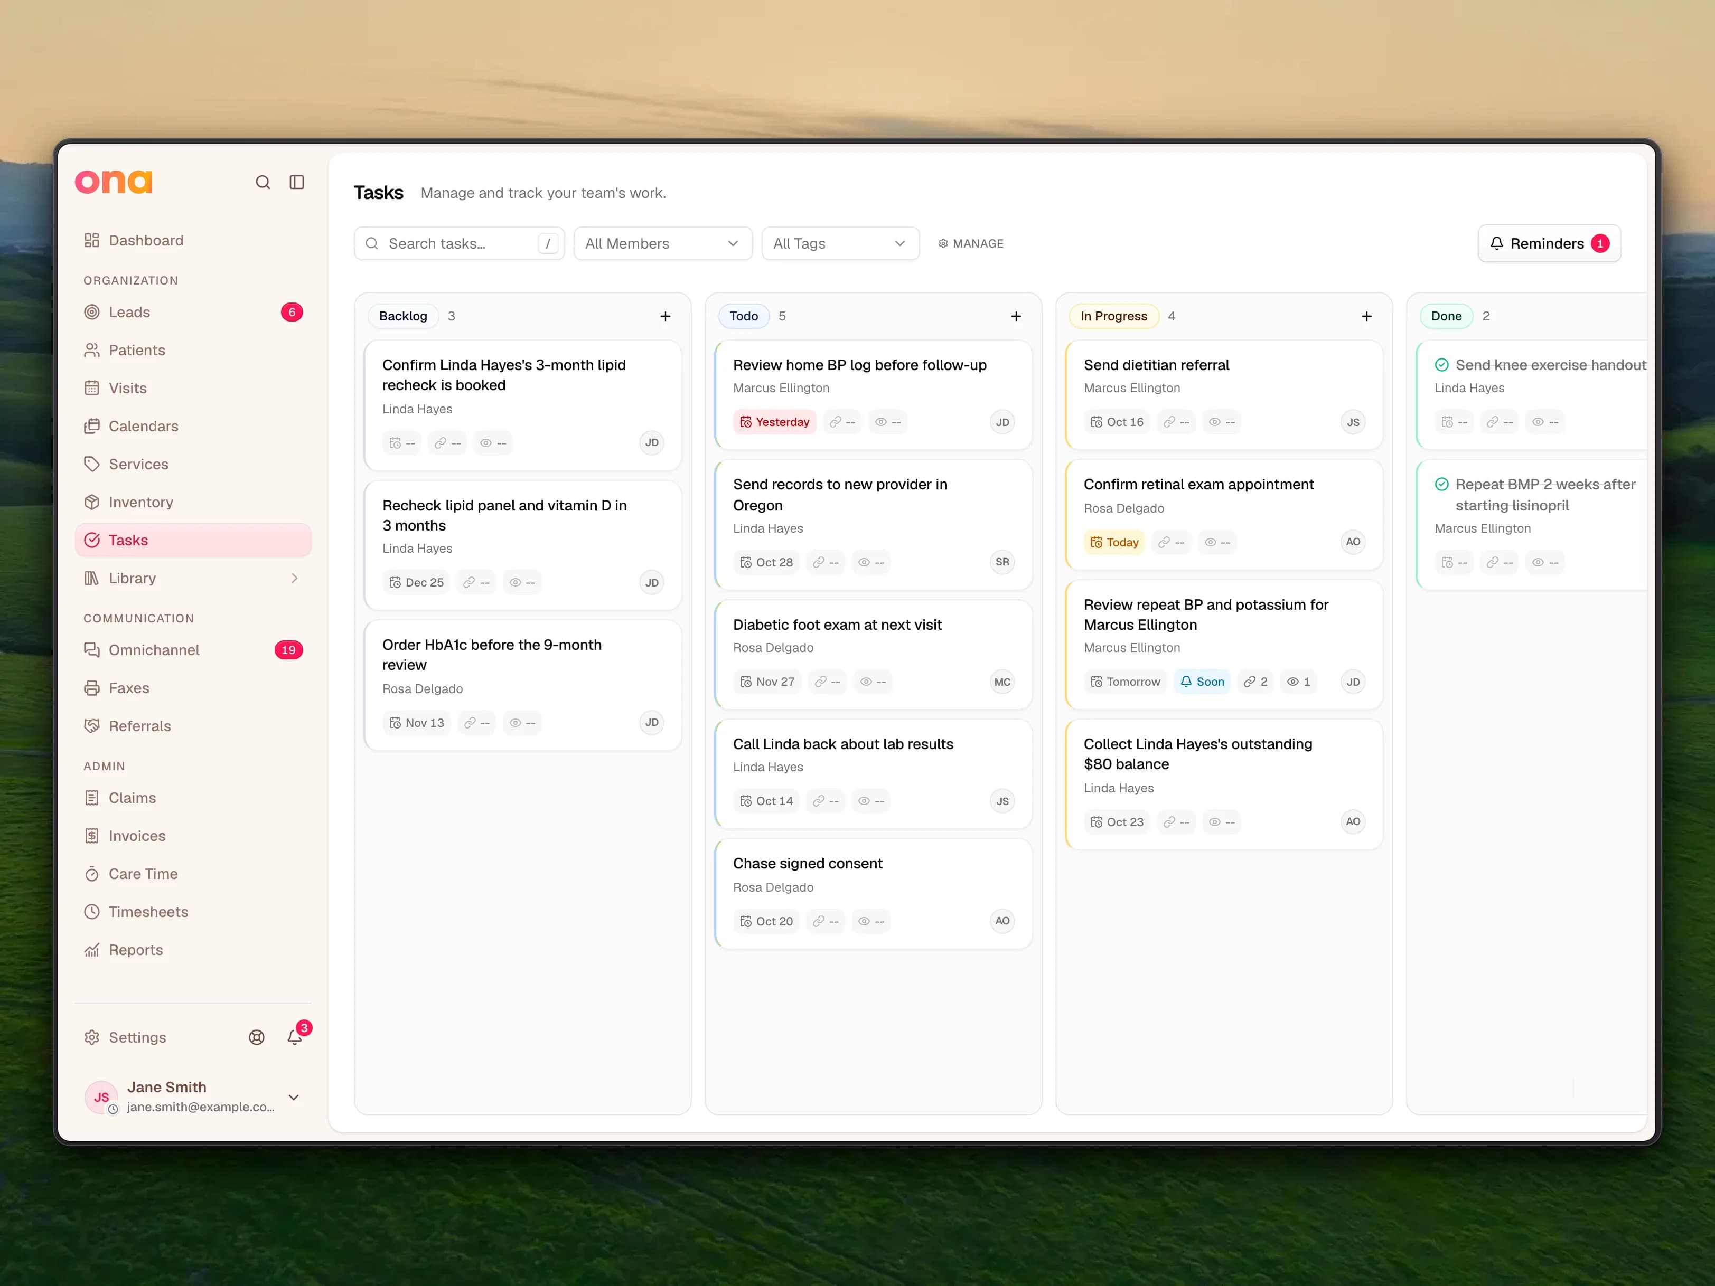Click SR avatar on Send records card
This screenshot has height=1286, width=1715.
tap(1002, 562)
